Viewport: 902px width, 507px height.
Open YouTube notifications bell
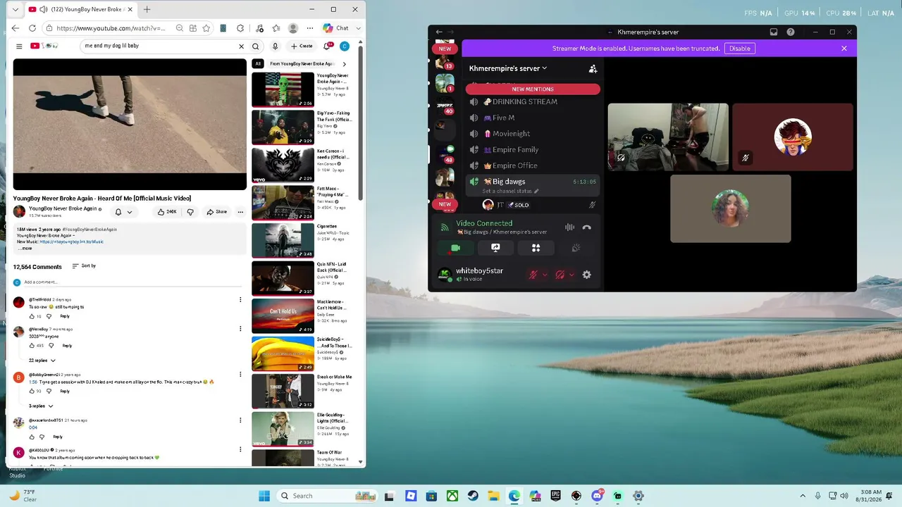tap(328, 46)
